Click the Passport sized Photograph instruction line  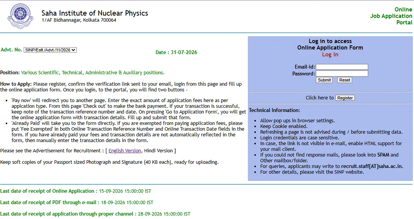click(109, 162)
